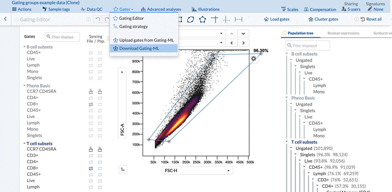Collapse the left sidebar arrow

coord(5,19)
